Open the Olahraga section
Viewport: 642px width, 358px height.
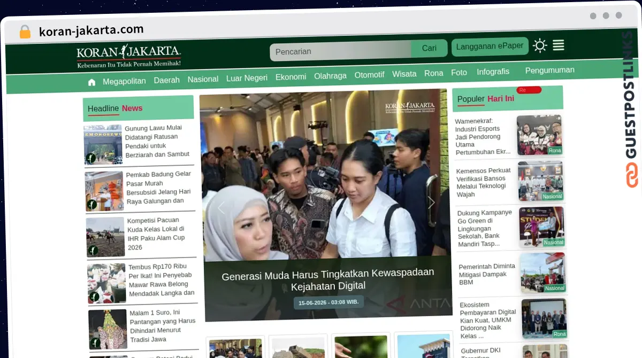click(330, 76)
